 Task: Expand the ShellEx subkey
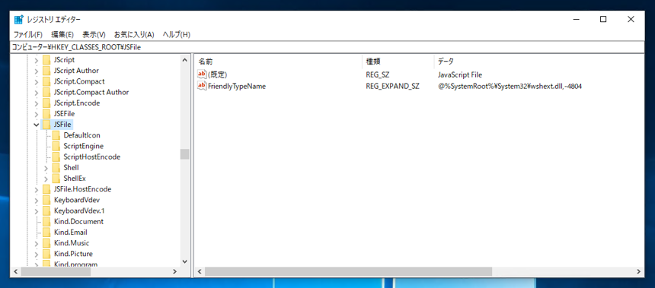(46, 179)
